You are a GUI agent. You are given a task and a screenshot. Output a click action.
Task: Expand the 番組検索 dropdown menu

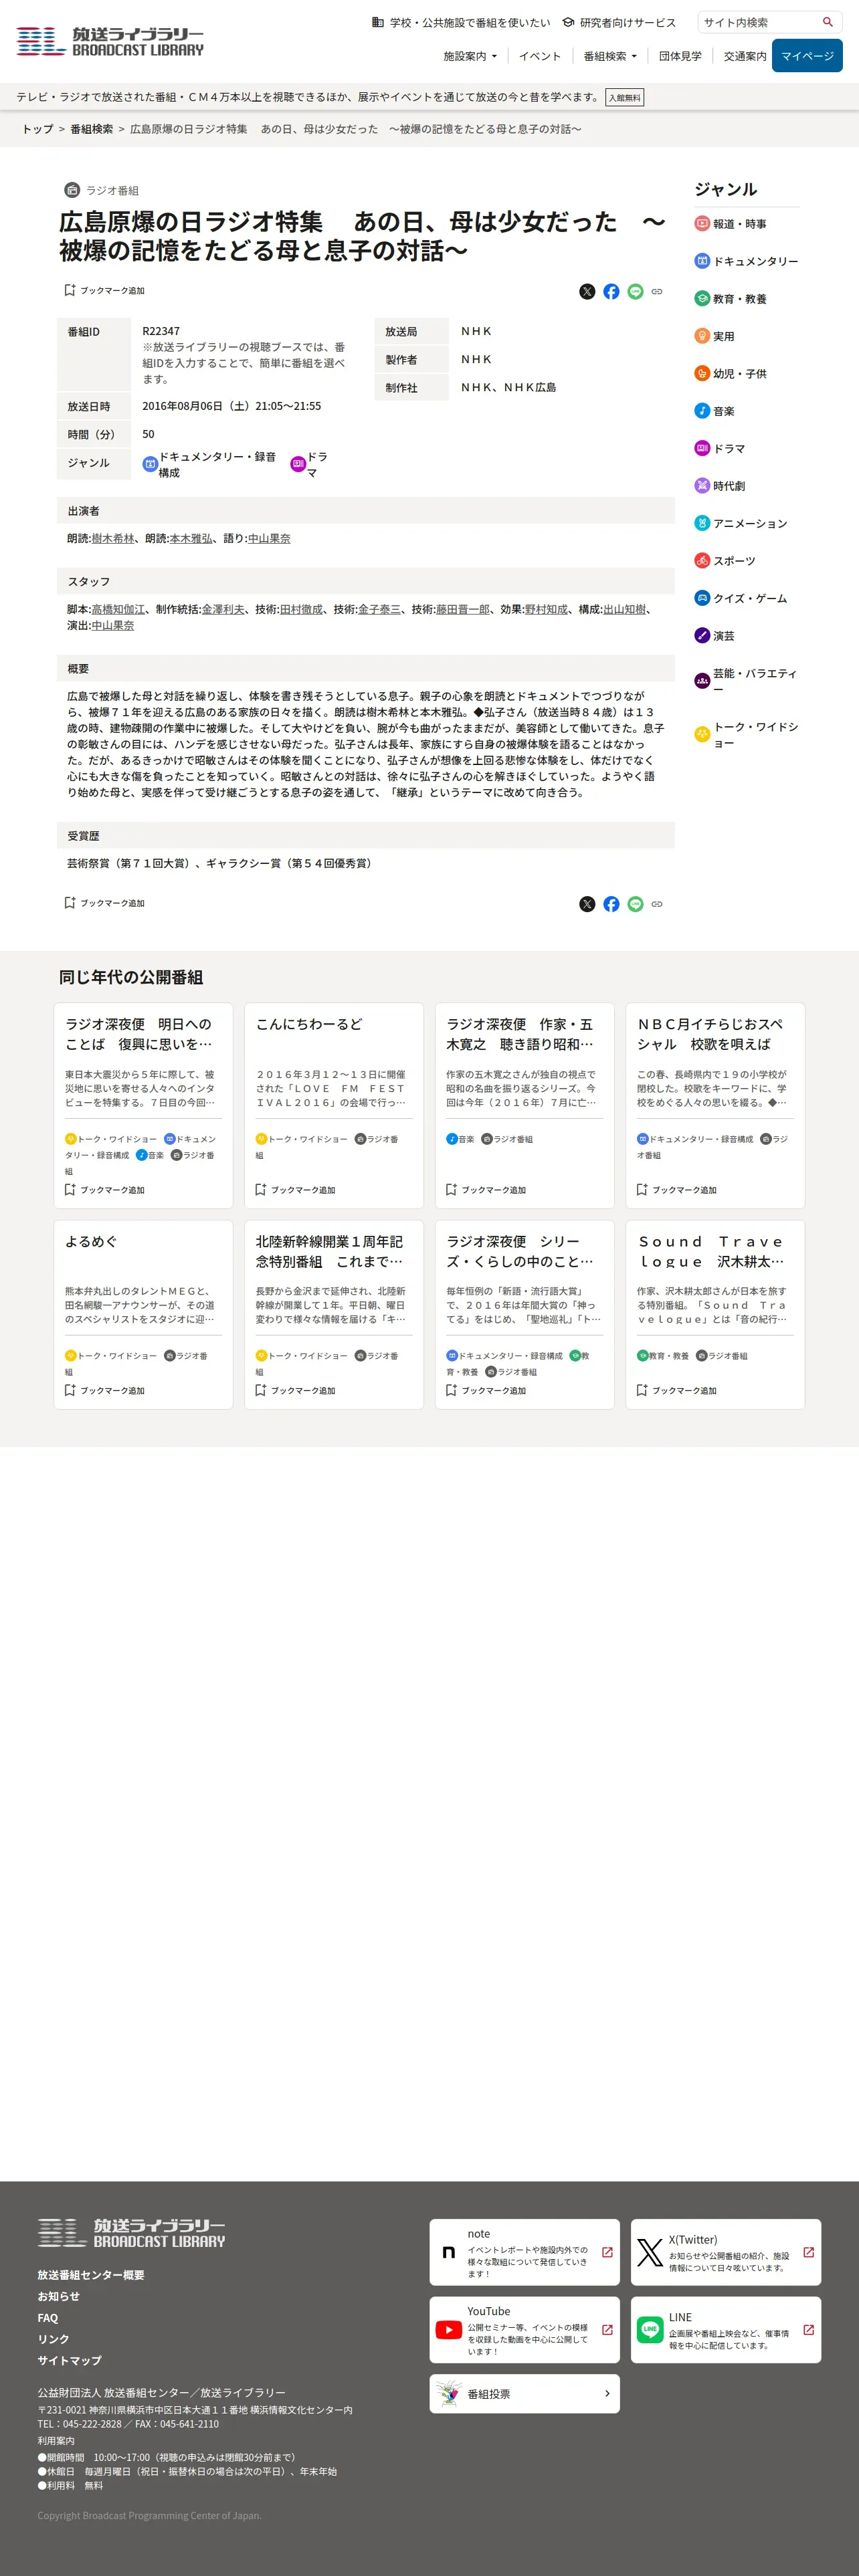[610, 56]
